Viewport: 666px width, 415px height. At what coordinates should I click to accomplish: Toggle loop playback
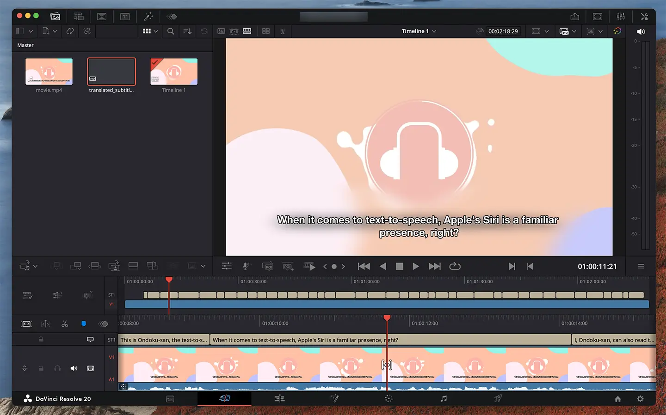455,266
